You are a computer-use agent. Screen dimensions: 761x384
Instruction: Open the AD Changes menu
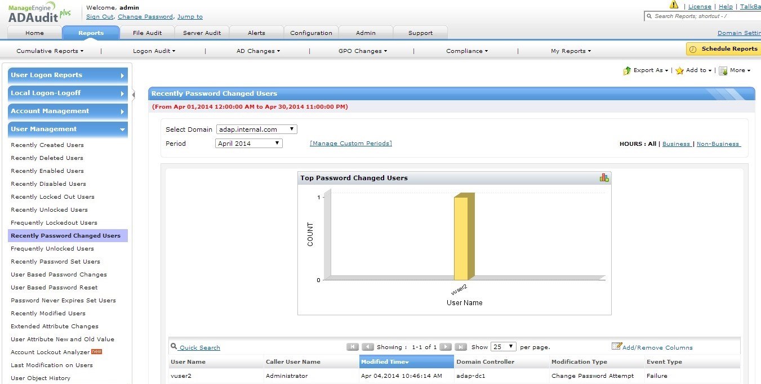click(257, 51)
